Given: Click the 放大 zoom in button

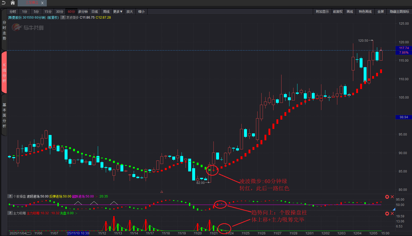Looking at the screenshot, I should click(x=129, y=12).
